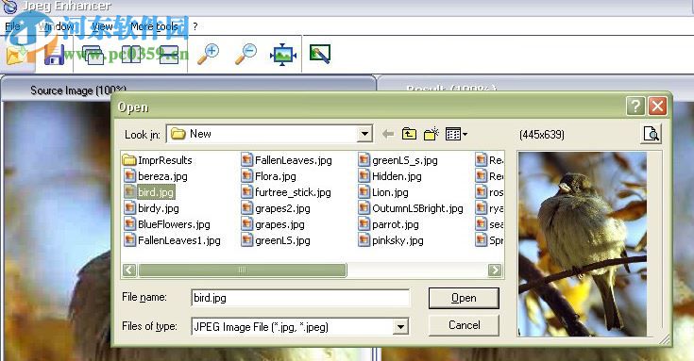Viewport: 694px width, 361px height.
Task: Select grapes2.jpg in file list
Action: (276, 208)
